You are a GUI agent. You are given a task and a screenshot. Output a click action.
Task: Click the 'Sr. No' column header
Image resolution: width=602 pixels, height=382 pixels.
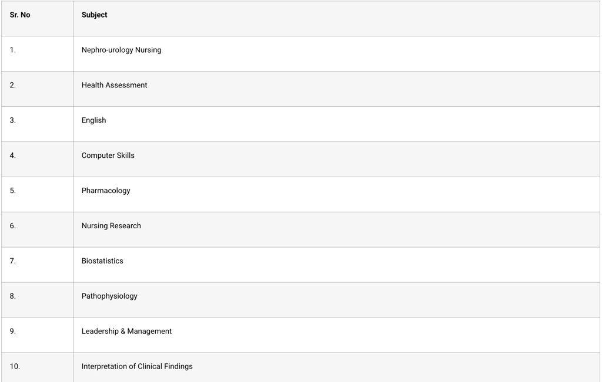[x=20, y=15]
